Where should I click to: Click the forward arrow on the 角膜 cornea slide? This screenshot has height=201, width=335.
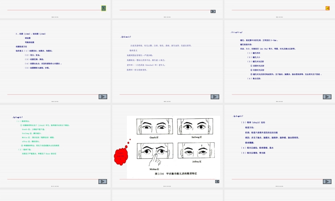click(215, 97)
